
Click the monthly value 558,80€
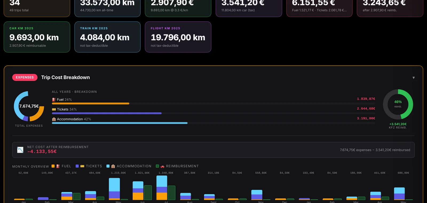tap(261, 173)
